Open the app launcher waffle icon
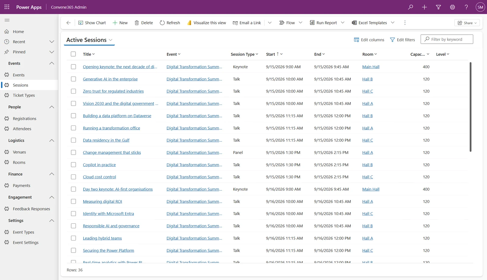Viewport: 487px width, 280px height. (7, 7)
